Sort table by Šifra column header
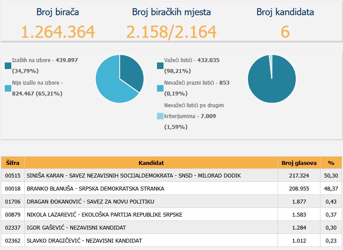The width and height of the screenshot is (343, 250). pos(13,163)
